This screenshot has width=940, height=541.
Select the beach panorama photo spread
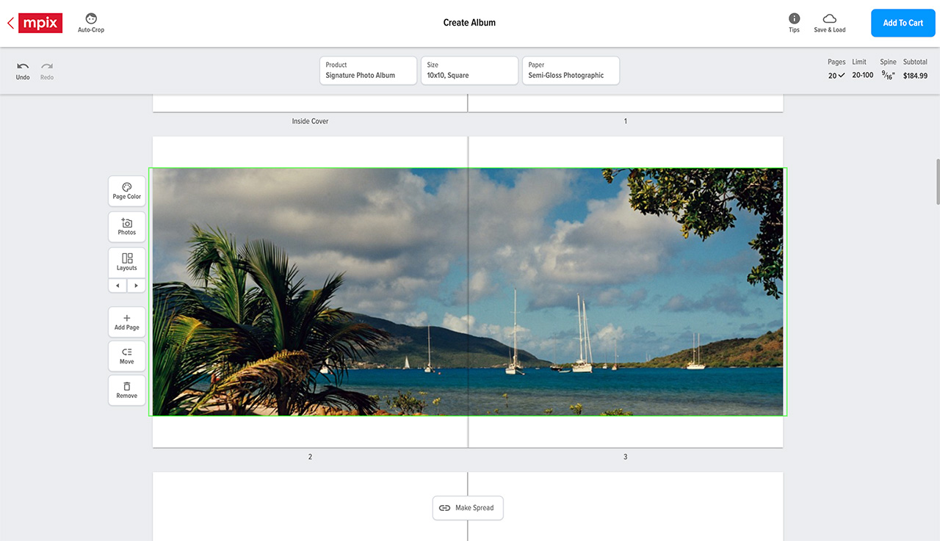pyautogui.click(x=468, y=292)
